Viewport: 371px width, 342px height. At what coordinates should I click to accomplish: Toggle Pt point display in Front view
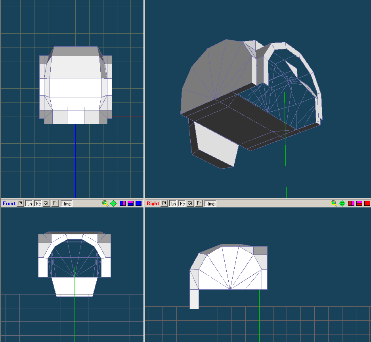20,203
